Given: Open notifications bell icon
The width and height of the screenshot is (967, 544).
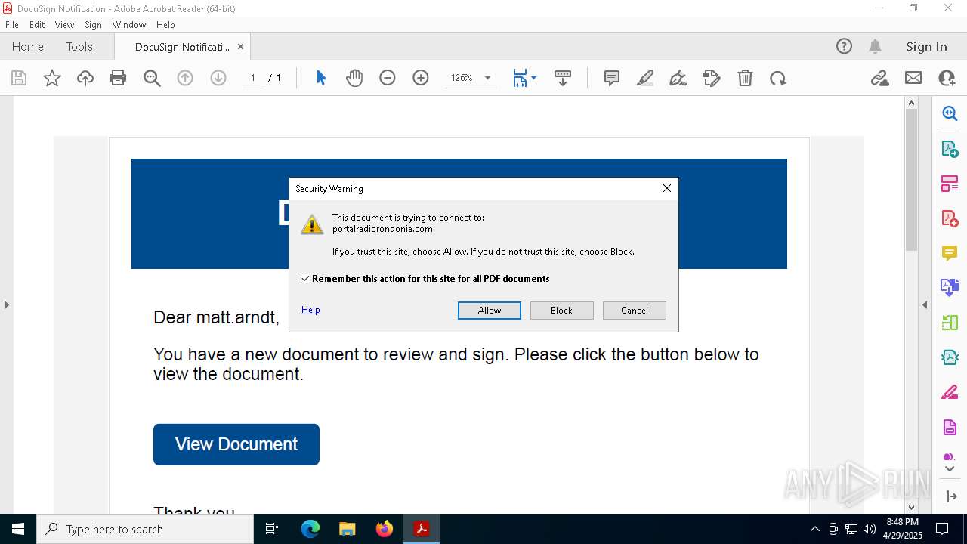Looking at the screenshot, I should [x=875, y=46].
